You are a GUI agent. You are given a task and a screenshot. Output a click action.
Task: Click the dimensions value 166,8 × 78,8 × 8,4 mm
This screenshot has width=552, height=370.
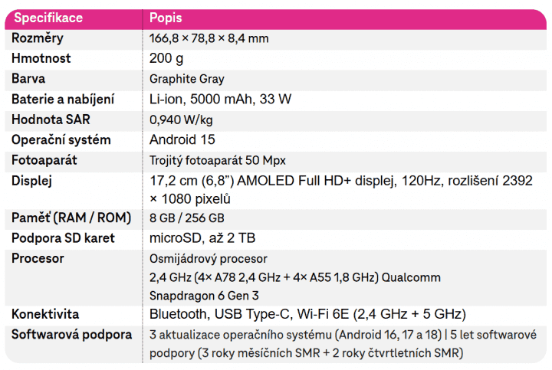point(209,38)
